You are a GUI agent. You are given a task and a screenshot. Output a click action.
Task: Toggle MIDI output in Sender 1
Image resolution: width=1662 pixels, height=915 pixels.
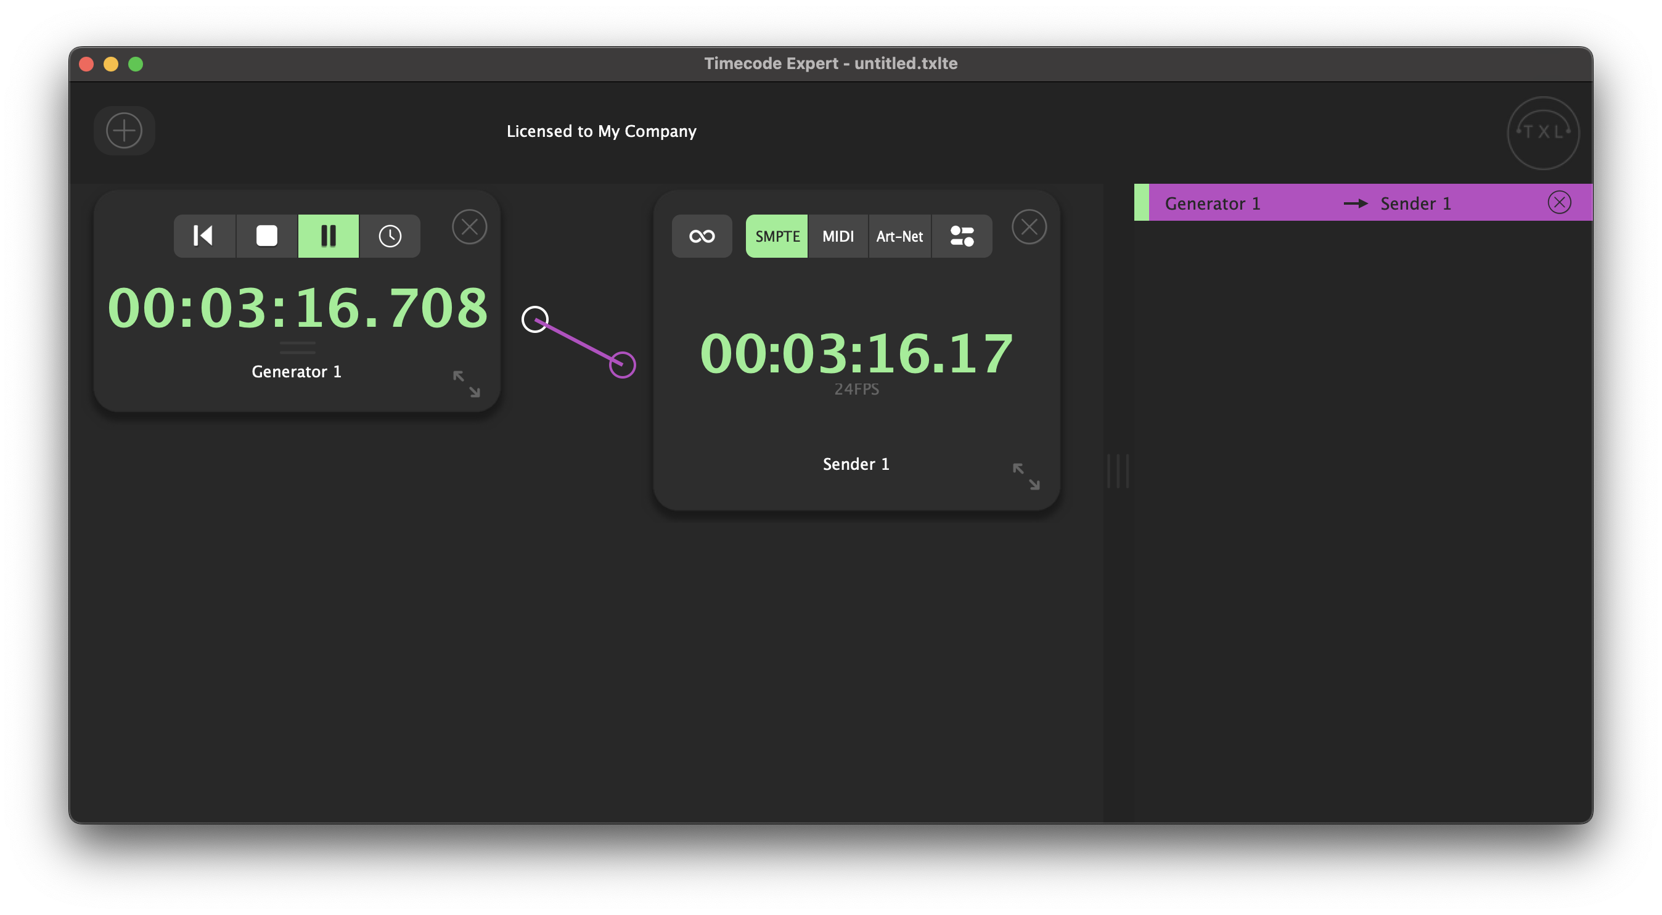837,236
